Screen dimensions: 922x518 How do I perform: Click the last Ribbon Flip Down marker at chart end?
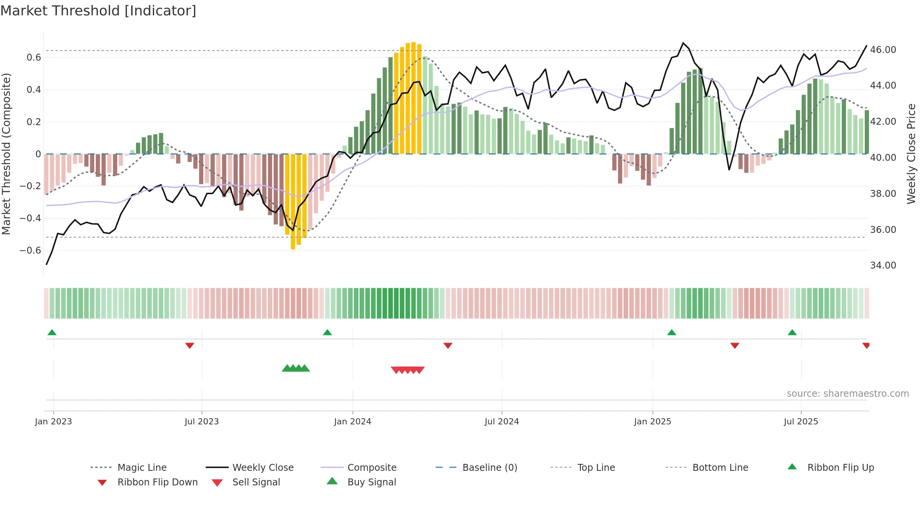pyautogui.click(x=866, y=346)
